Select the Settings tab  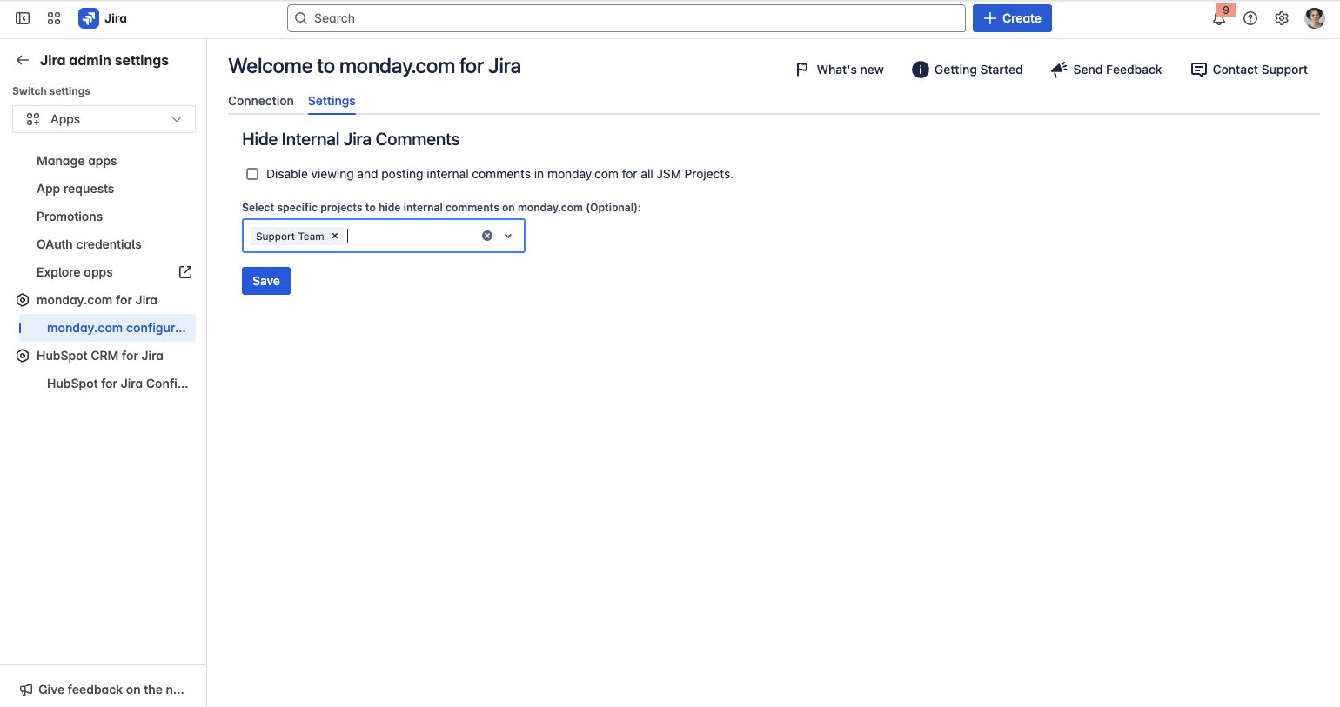click(x=332, y=101)
